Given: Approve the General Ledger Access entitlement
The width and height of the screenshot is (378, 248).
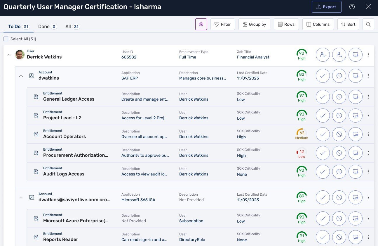Looking at the screenshot, I should click(323, 97).
